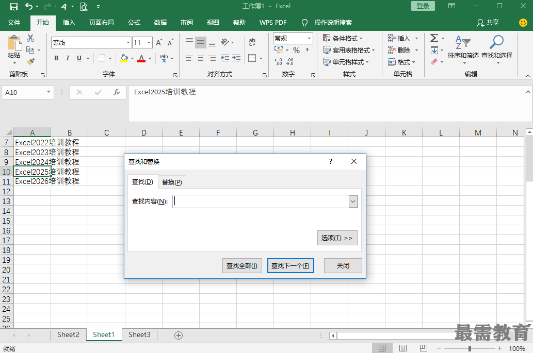Toggle italic formatting

pyautogui.click(x=68, y=58)
